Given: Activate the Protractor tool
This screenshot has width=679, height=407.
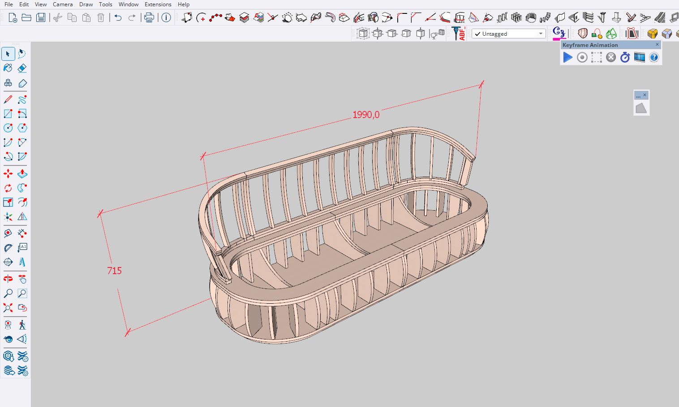Looking at the screenshot, I should click(8, 248).
